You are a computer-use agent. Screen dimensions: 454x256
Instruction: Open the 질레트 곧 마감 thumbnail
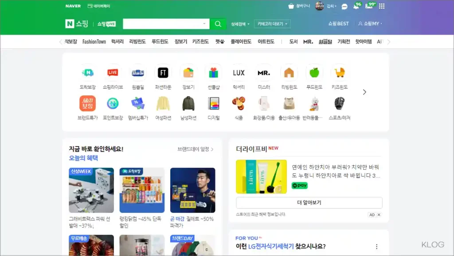192,190
